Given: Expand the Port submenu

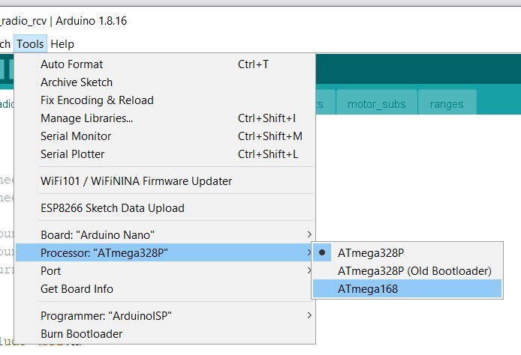Looking at the screenshot, I should (x=51, y=271).
